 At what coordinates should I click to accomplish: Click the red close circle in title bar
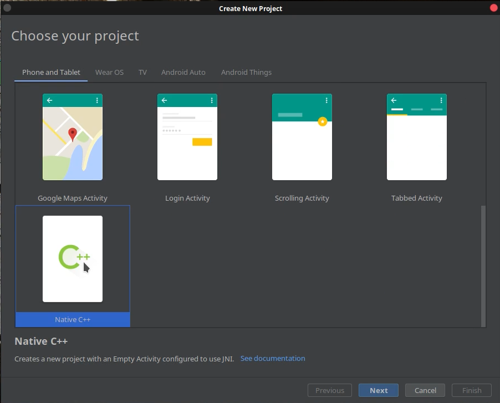click(x=493, y=8)
